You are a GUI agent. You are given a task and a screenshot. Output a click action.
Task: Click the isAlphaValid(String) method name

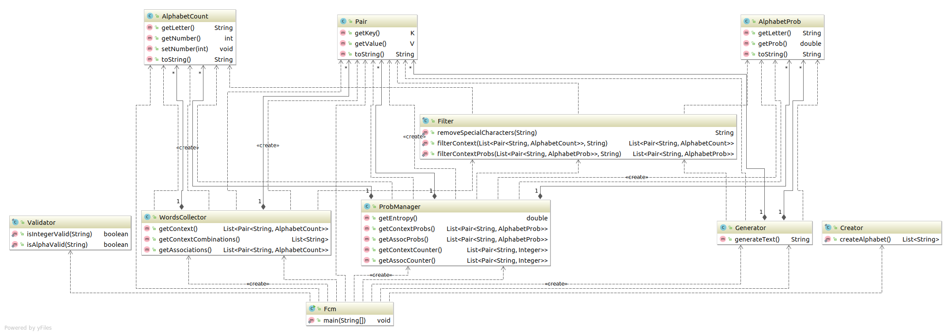[x=57, y=245]
